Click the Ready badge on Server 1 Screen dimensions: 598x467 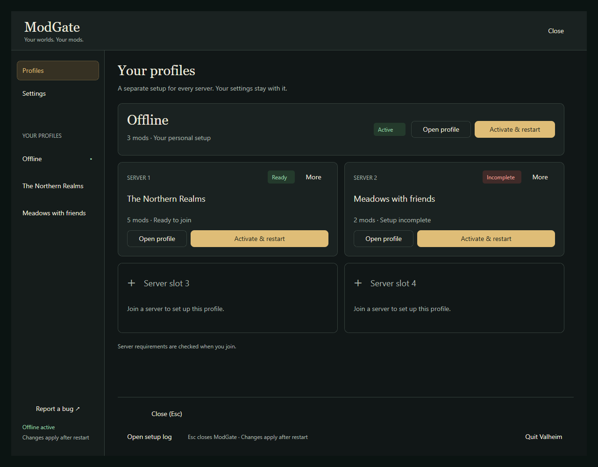point(281,177)
